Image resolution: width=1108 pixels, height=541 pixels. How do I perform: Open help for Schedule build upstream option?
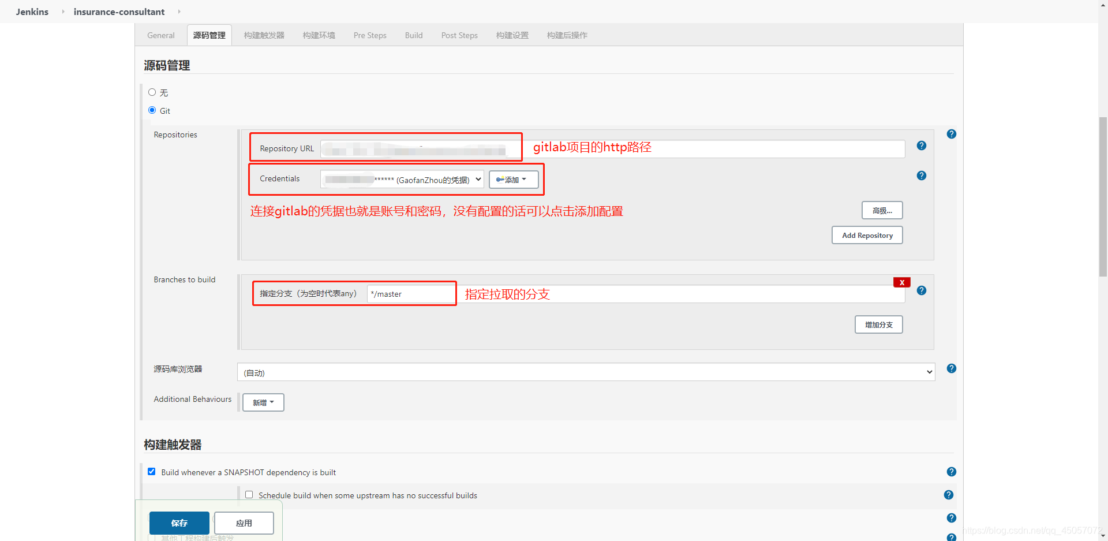pyautogui.click(x=949, y=495)
